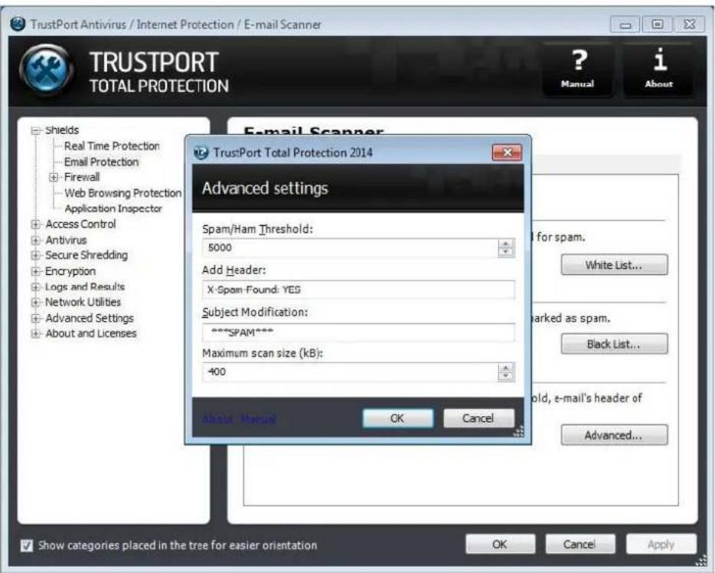This screenshot has width=715, height=573.
Task: Select Email Protection in tree
Action: click(x=101, y=162)
